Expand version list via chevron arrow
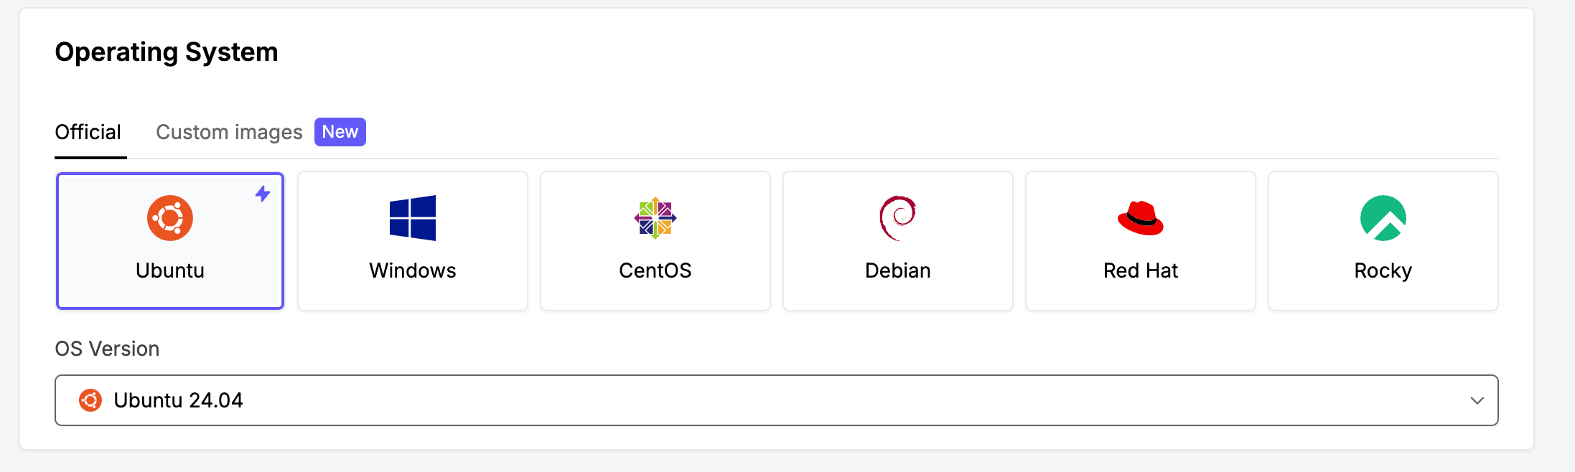Viewport: 1575px width, 472px height. coord(1477,400)
